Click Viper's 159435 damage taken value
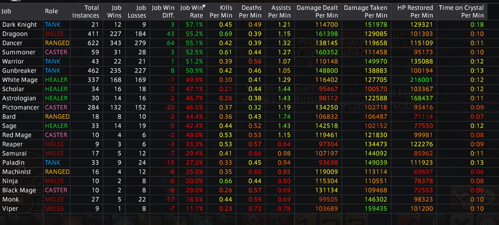The height and width of the screenshot is (225, 499). [x=376, y=209]
